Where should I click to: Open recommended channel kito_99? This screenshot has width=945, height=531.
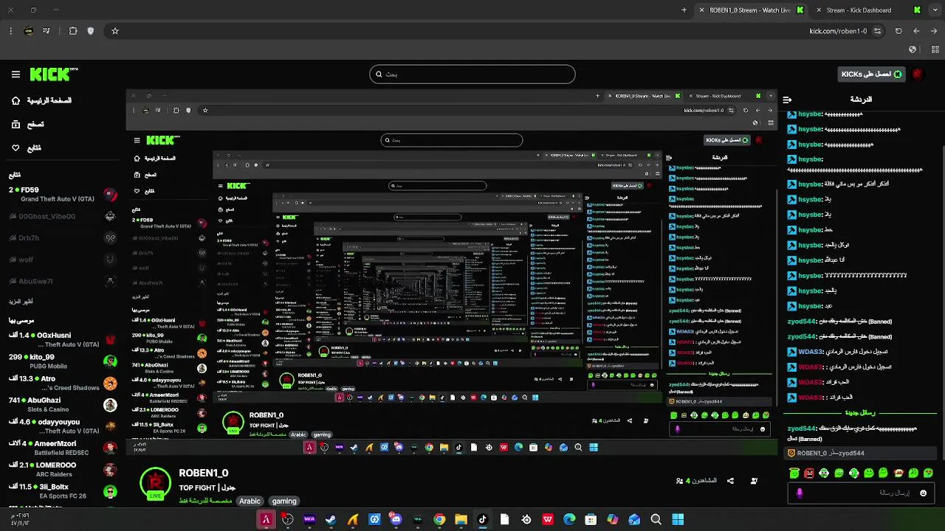coord(63,361)
